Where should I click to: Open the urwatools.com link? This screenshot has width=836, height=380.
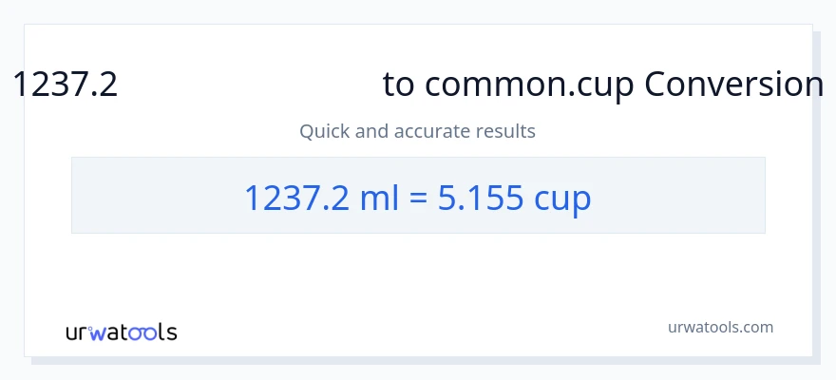[x=721, y=327]
